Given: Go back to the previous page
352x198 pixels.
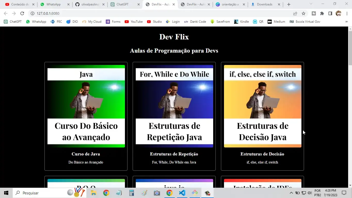Looking at the screenshot, I should (x=6, y=13).
